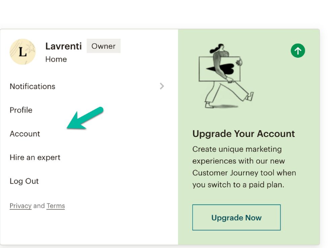Expand Notifications using the chevron arrow
Viewport: 329px width, 248px height.
162,86
